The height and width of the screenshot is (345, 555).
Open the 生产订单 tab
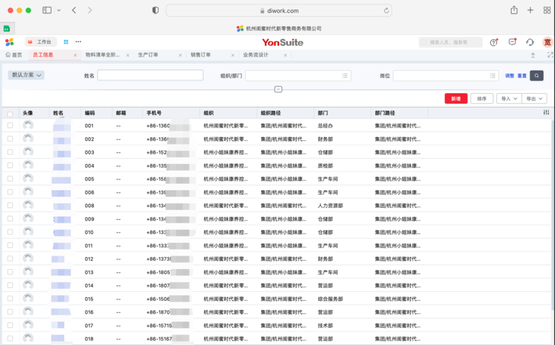[148, 55]
